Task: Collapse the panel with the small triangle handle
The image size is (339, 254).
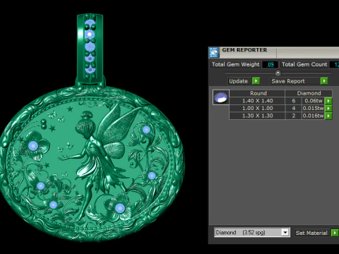Action: pyautogui.click(x=278, y=73)
